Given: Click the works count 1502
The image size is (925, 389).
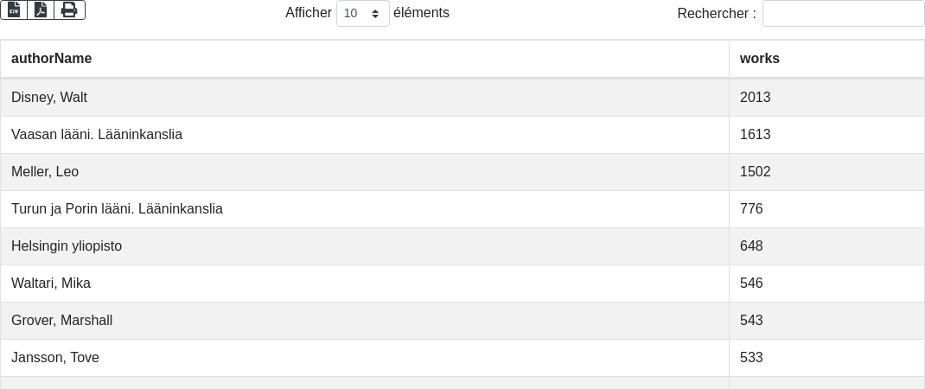Looking at the screenshot, I should pos(755,172).
